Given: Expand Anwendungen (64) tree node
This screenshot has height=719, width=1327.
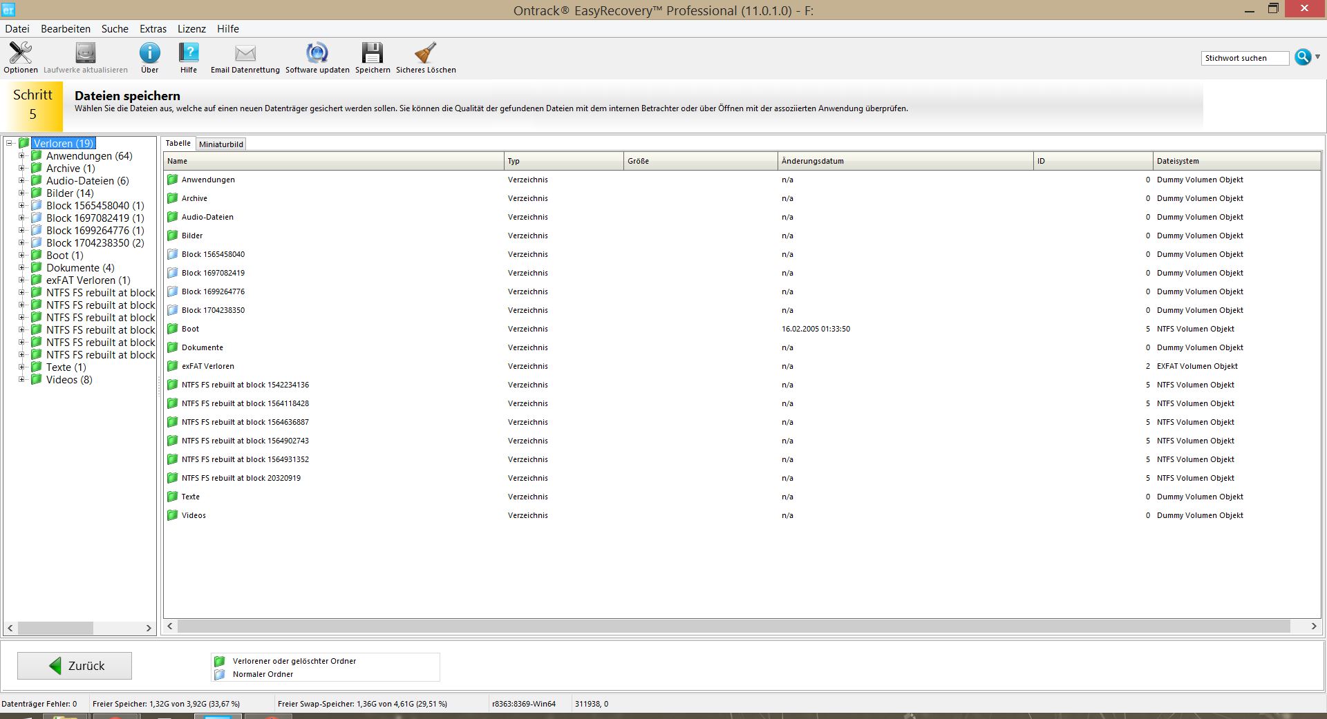Looking at the screenshot, I should (21, 156).
